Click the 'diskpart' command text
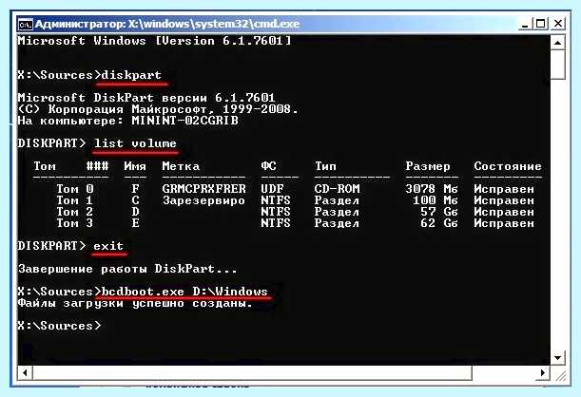The height and width of the screenshot is (397, 581). tap(131, 75)
